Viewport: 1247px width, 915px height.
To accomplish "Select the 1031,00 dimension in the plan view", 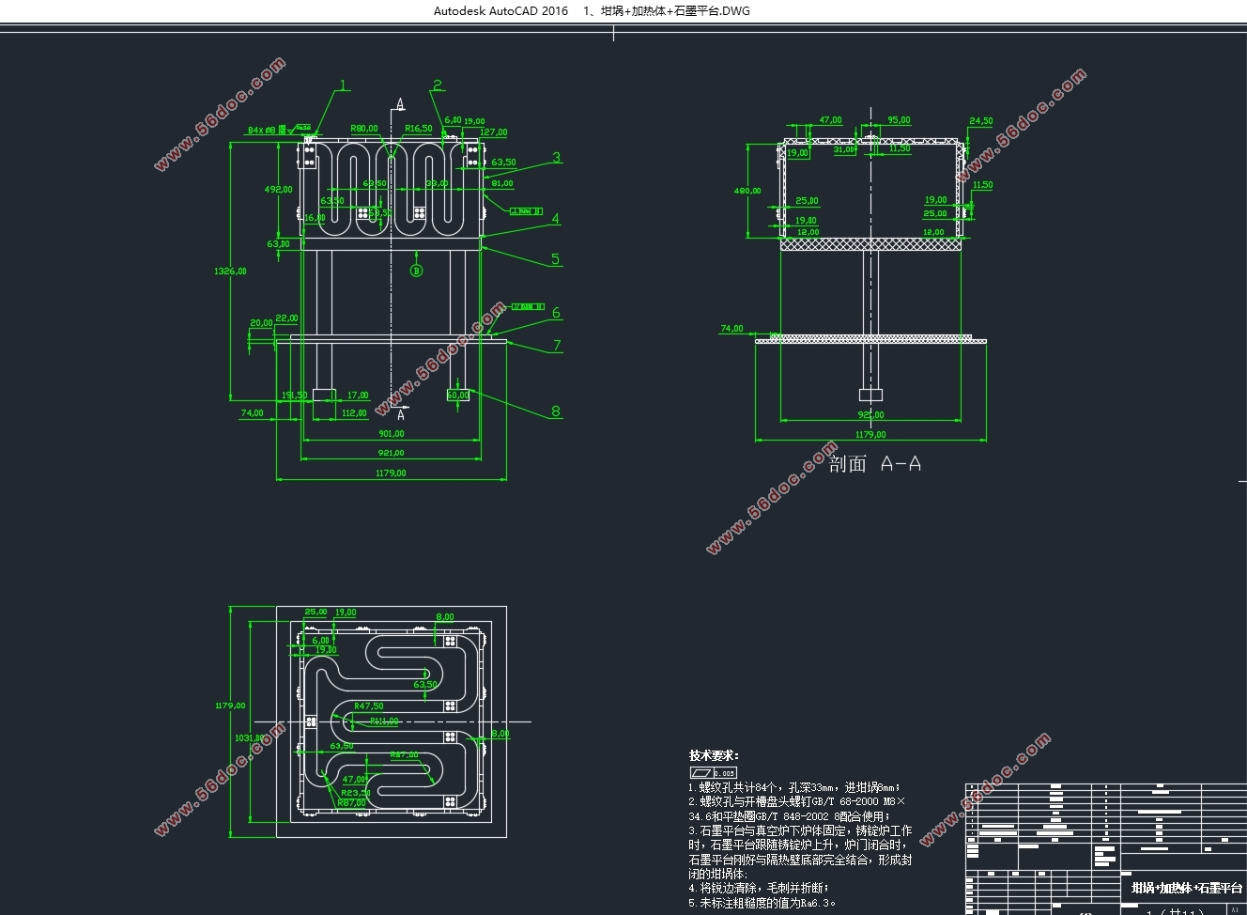I will [x=249, y=738].
